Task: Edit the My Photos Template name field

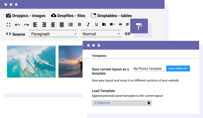Action: click(x=149, y=68)
